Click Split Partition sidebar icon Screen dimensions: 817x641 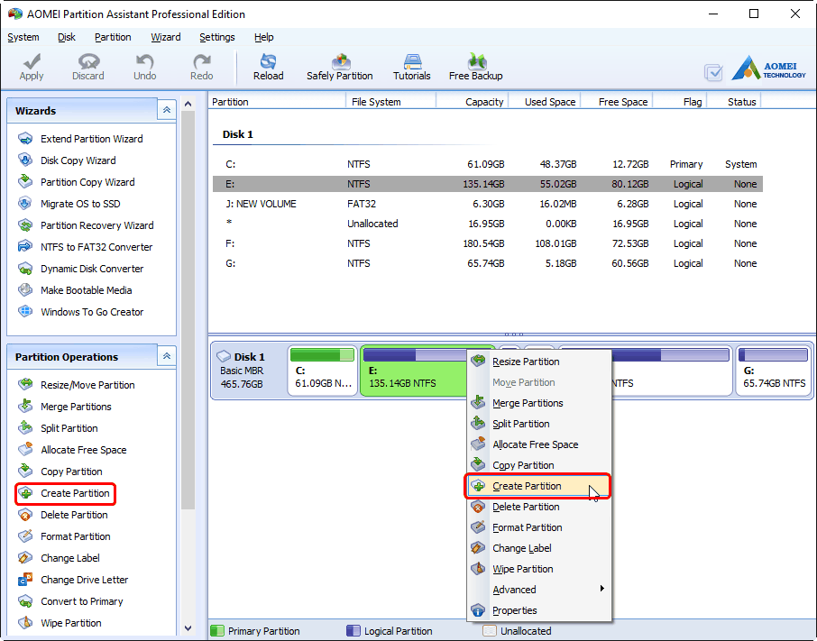[x=25, y=427]
